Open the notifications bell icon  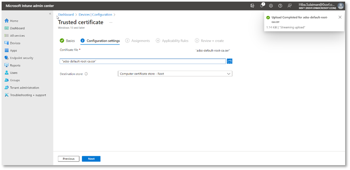262,6
